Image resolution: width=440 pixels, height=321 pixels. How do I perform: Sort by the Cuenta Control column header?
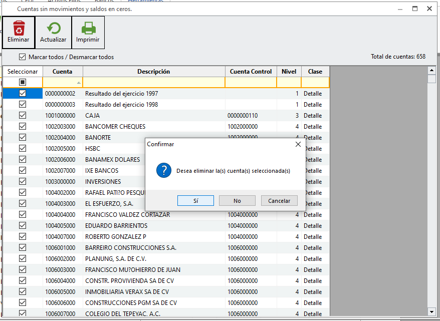click(251, 72)
